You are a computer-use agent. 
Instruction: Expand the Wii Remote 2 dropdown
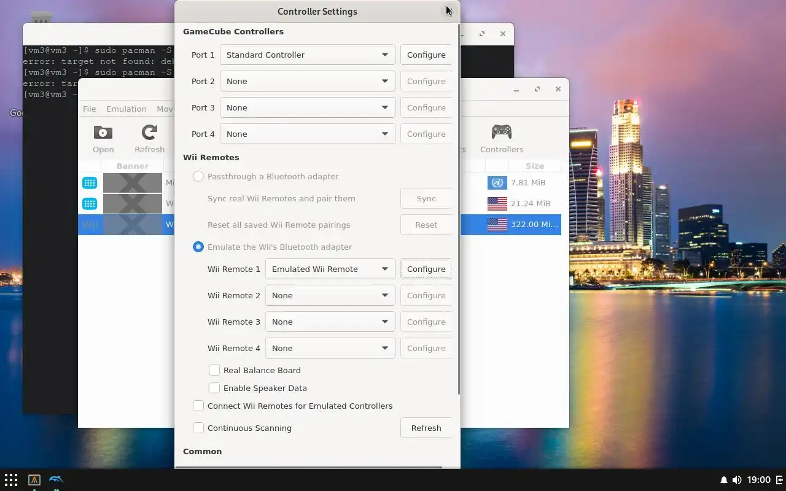[330, 295]
